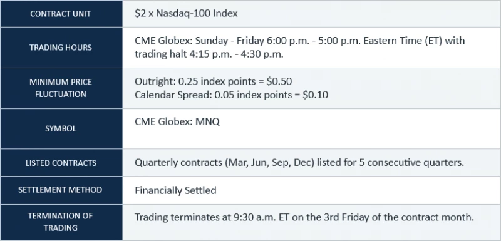
Task: Select the trading halt 4:15 p.m. line
Action: click(209, 54)
